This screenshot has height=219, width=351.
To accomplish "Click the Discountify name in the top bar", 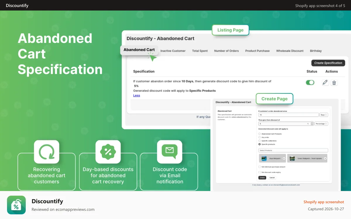I will [x=17, y=6].
